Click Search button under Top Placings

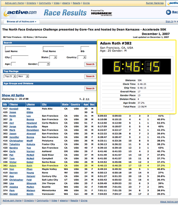90,76
